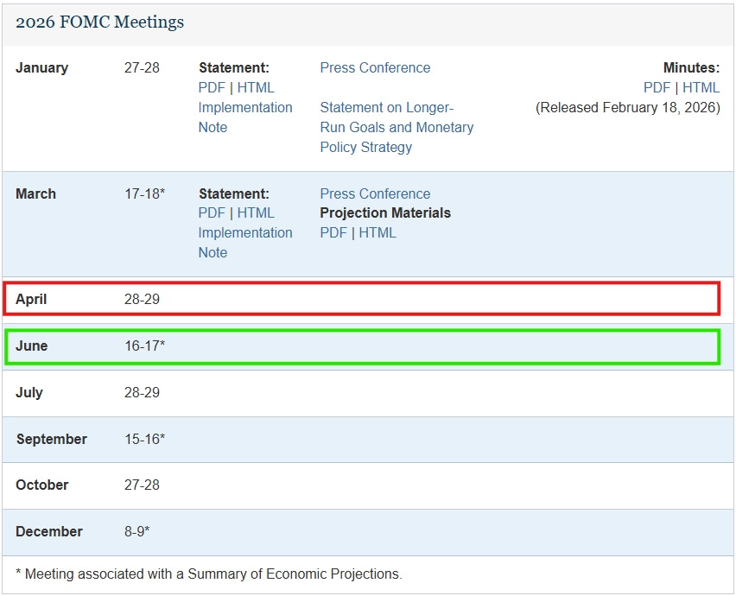Open March Projection Materials PDF link
The width and height of the screenshot is (736, 596).
point(333,232)
